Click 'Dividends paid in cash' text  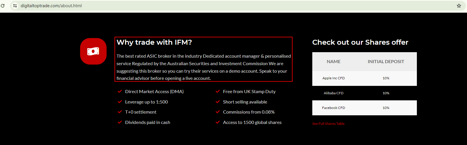point(148,122)
